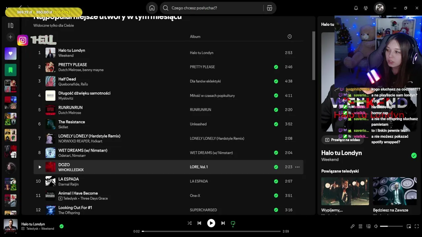The width and height of the screenshot is (422, 237).
Task: Expand Your Library sidebar icon
Action: click(11, 25)
